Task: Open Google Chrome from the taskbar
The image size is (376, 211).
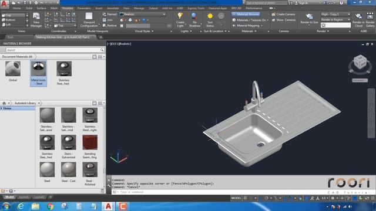Action: (x=50, y=206)
